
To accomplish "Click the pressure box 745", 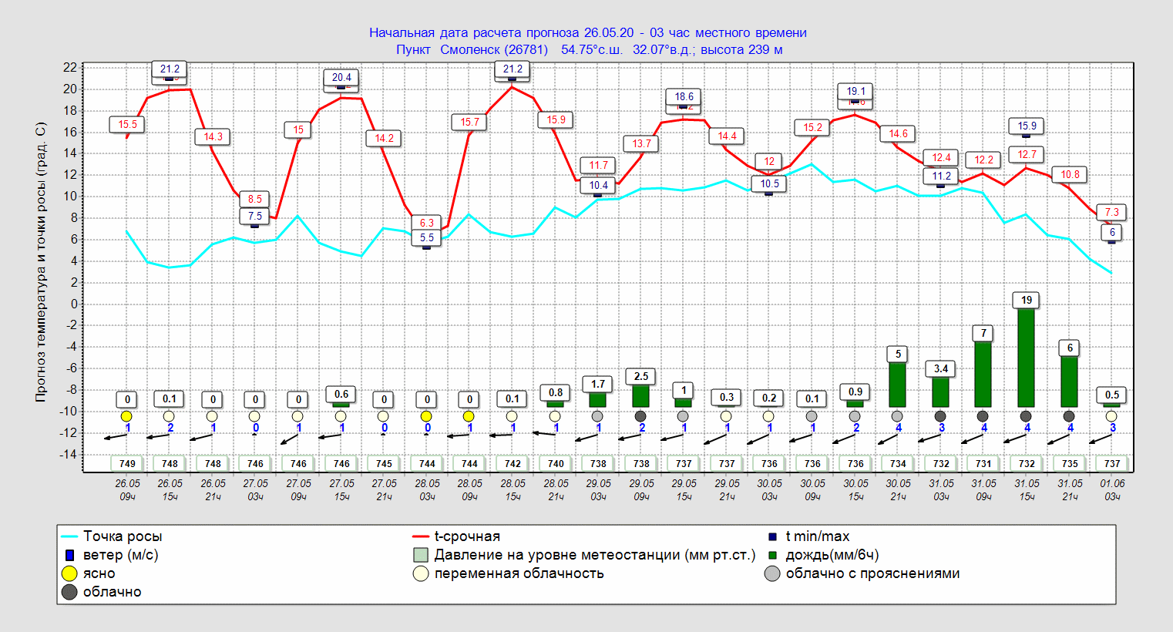I will [x=384, y=464].
